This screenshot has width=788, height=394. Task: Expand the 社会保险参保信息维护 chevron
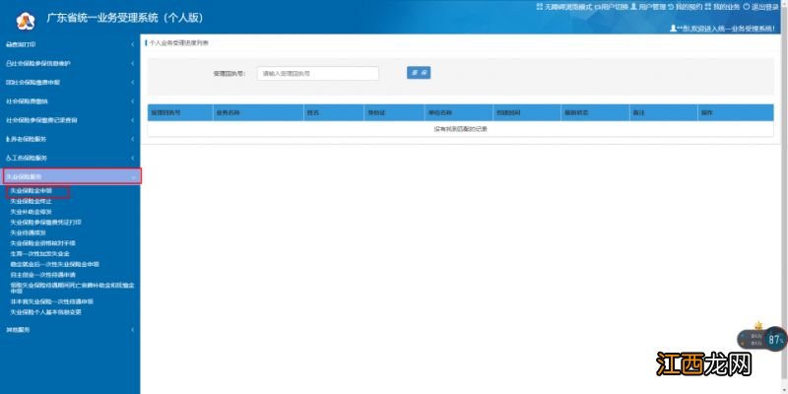133,64
